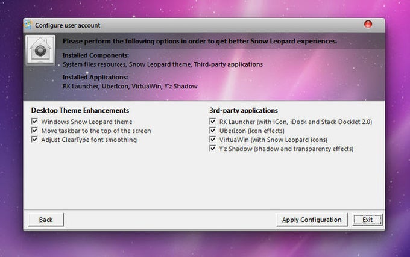This screenshot has width=410, height=257.
Task: Apply Configuration button
Action: [x=312, y=220]
